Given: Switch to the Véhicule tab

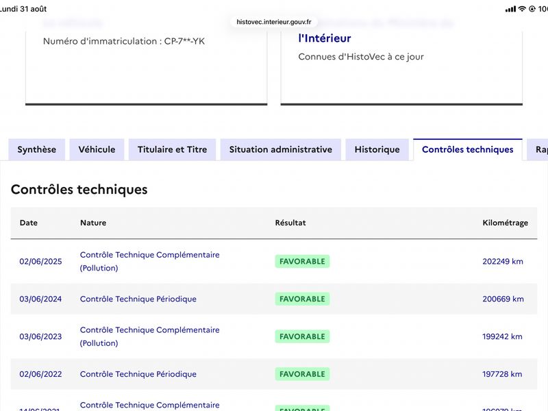Looking at the screenshot, I should pyautogui.click(x=97, y=149).
